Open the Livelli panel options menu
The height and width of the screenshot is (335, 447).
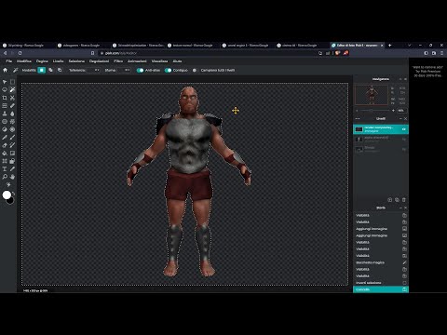[358, 118]
